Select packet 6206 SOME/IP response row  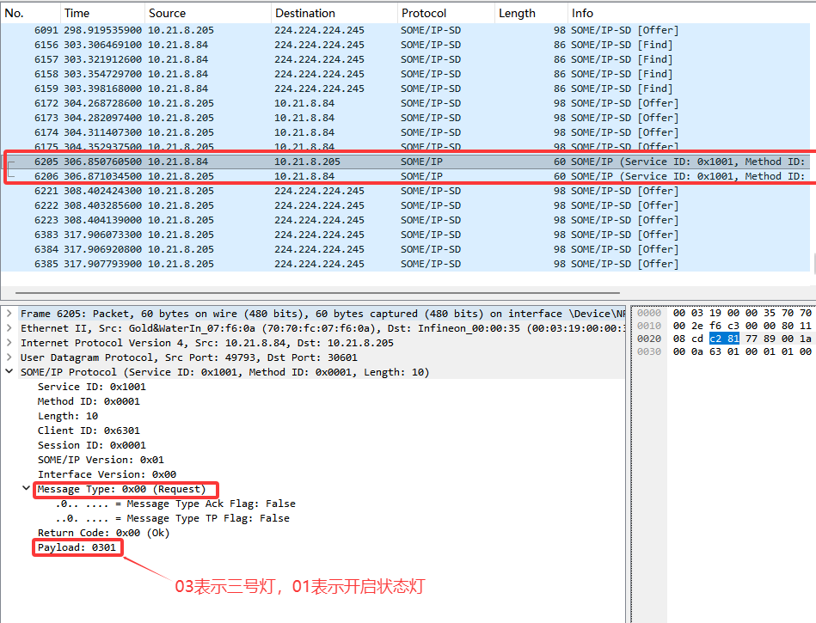click(x=405, y=176)
